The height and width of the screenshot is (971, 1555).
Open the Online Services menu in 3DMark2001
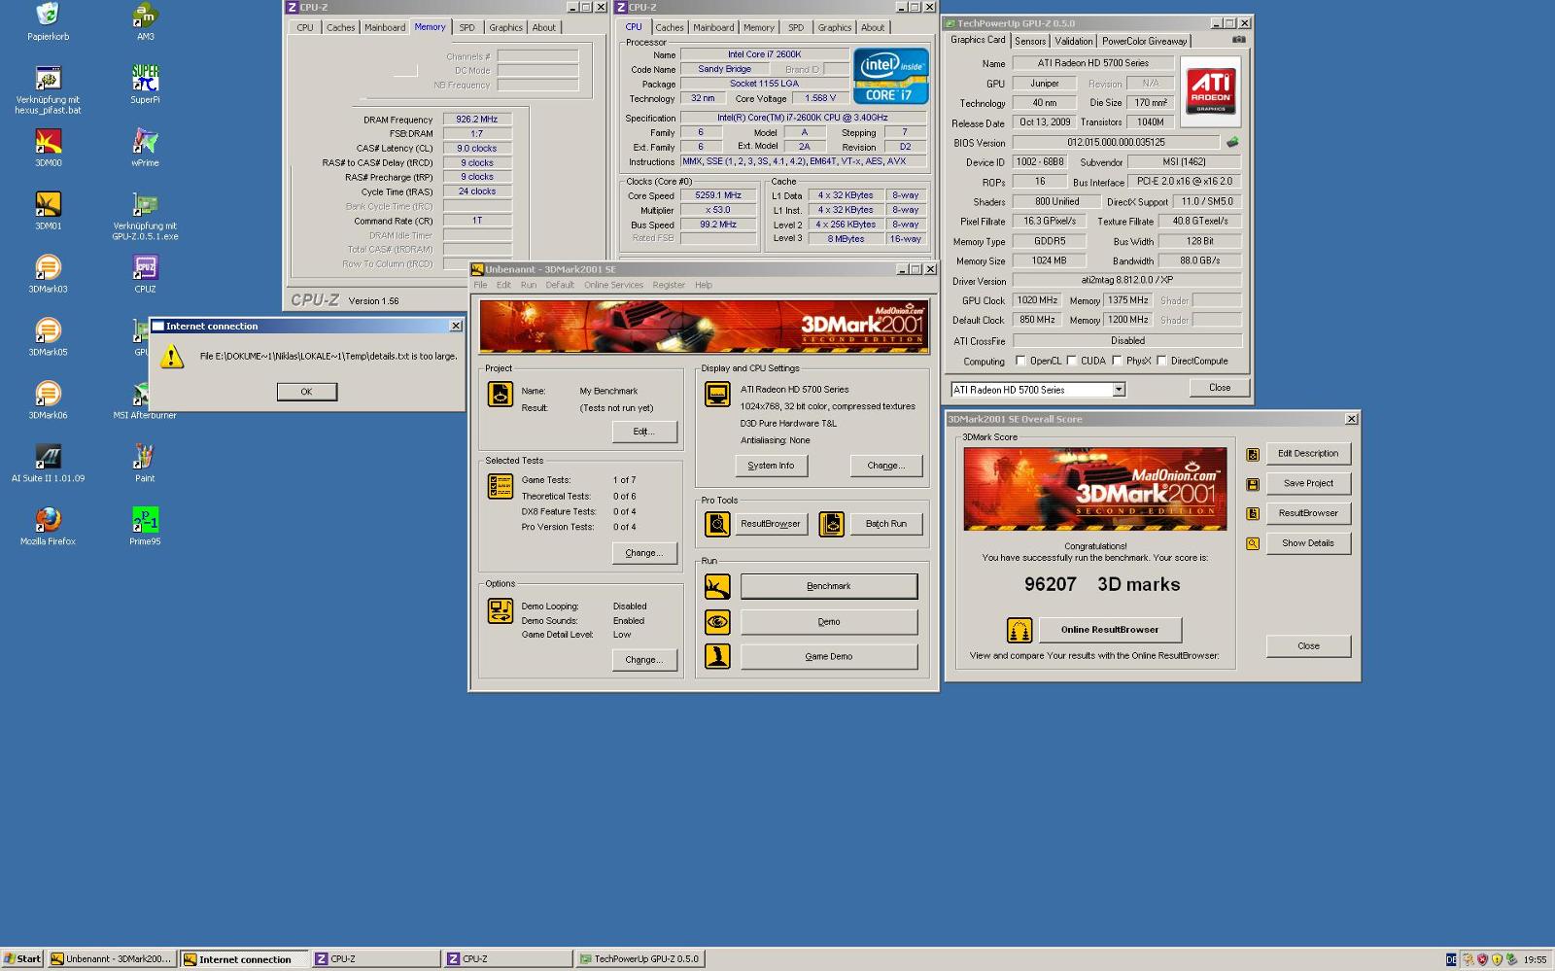613,285
